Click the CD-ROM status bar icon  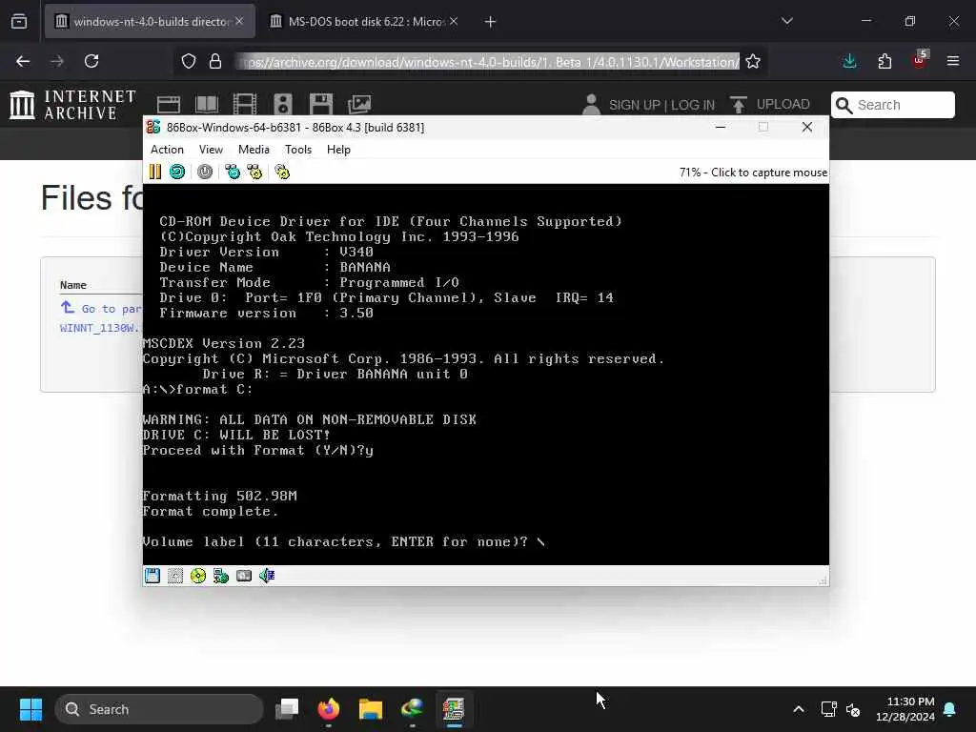pyautogui.click(x=198, y=576)
